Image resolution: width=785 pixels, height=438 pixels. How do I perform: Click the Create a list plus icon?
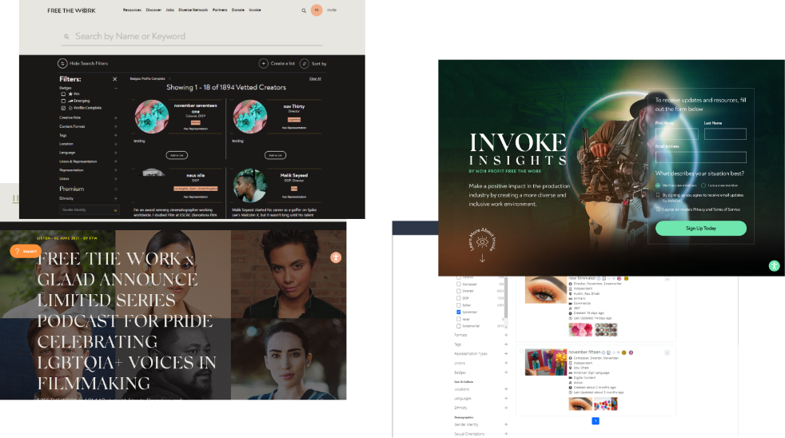click(x=264, y=63)
